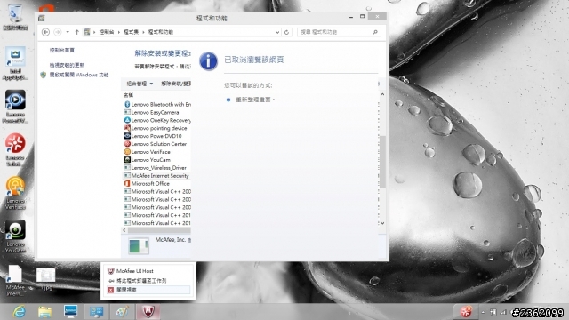This screenshot has height=320, width=569.
Task: Expand the address bar history dropdown
Action: pyautogui.click(x=277, y=32)
